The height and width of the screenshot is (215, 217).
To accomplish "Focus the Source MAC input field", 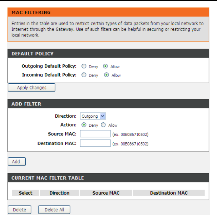I will (95, 134).
